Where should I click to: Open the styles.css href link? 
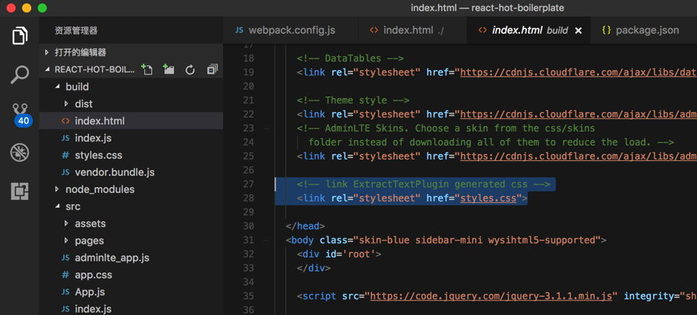click(x=488, y=198)
